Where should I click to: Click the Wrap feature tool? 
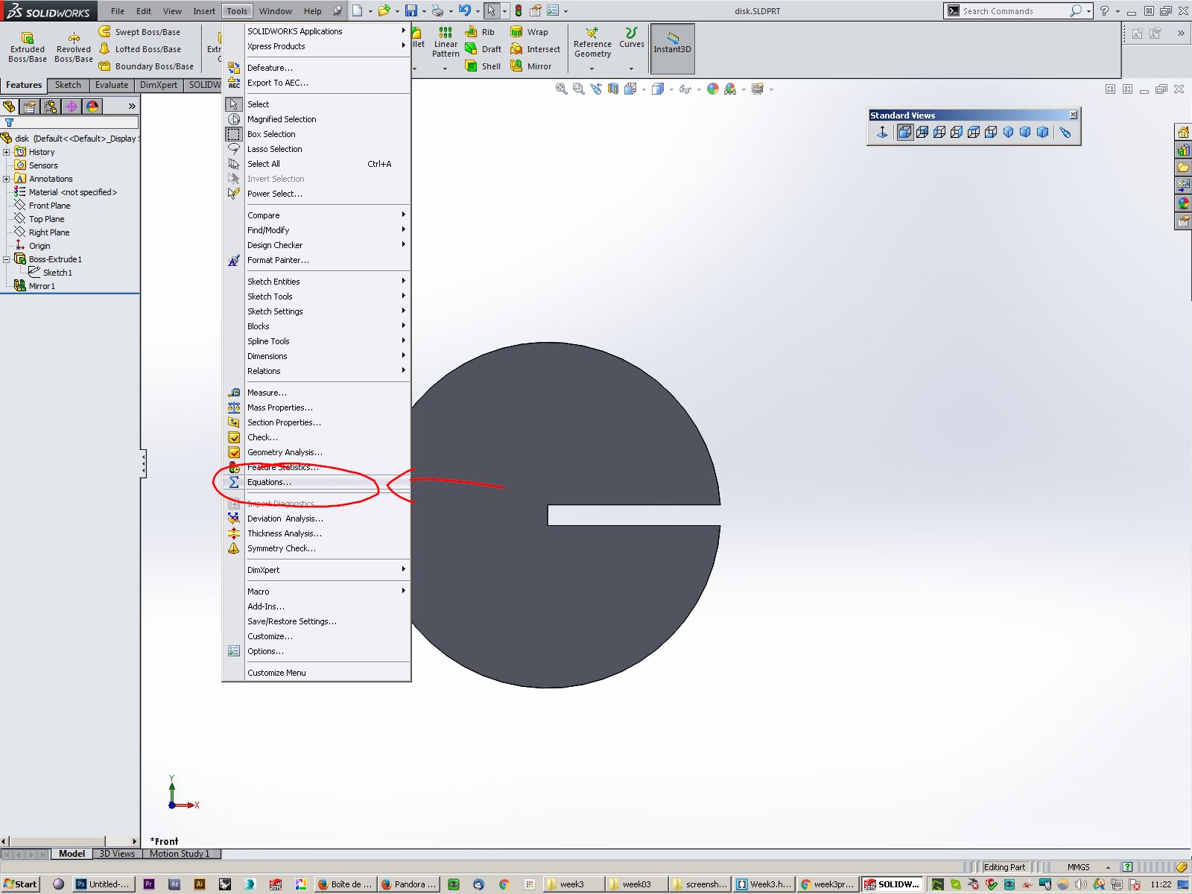coord(529,32)
